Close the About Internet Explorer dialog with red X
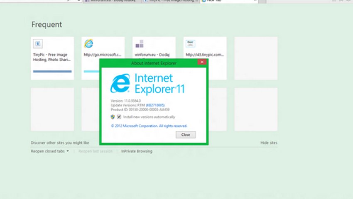This screenshot has width=353, height=199. pos(202,62)
